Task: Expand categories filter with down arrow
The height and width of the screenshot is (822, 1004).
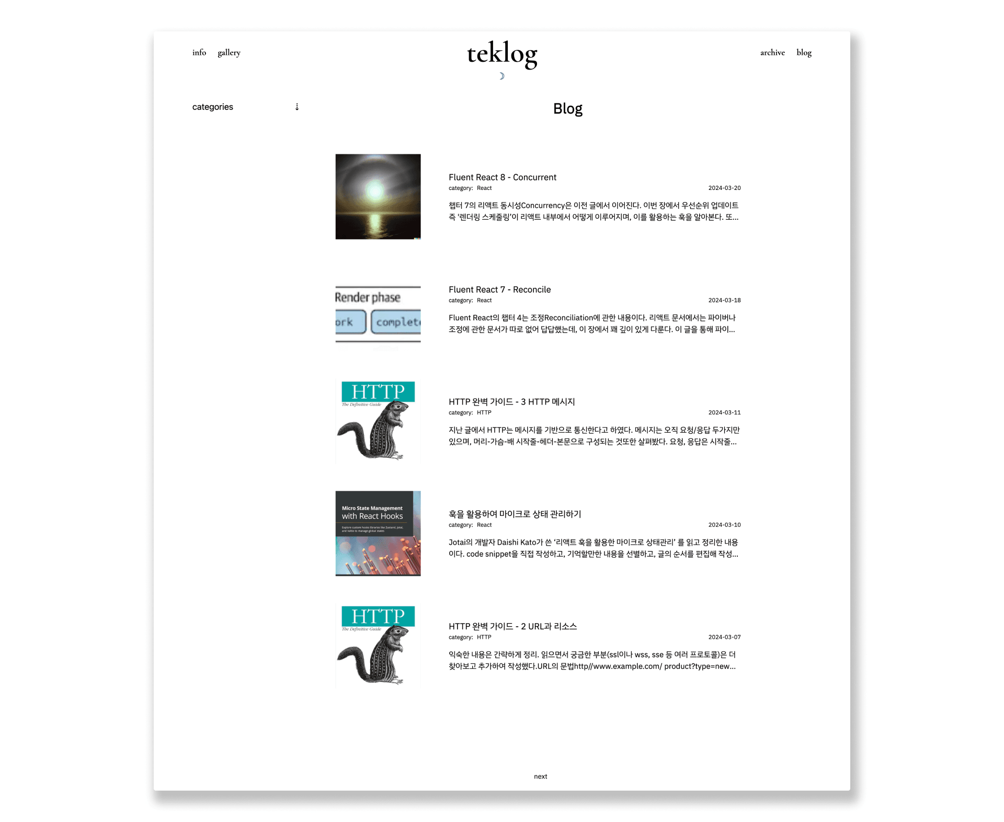Action: (x=297, y=106)
